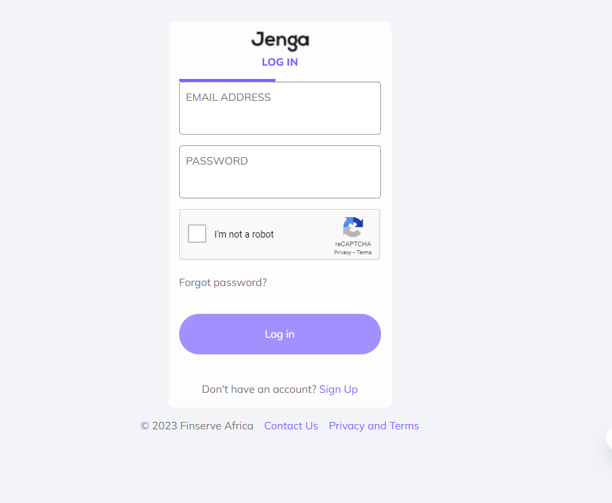Click reCAPTCHA's small Terms link
The height and width of the screenshot is (503, 612).
point(364,253)
